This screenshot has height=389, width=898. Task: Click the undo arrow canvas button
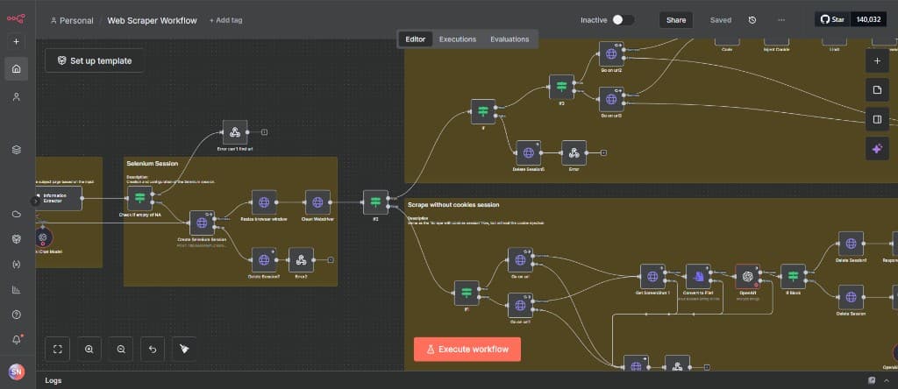[153, 349]
